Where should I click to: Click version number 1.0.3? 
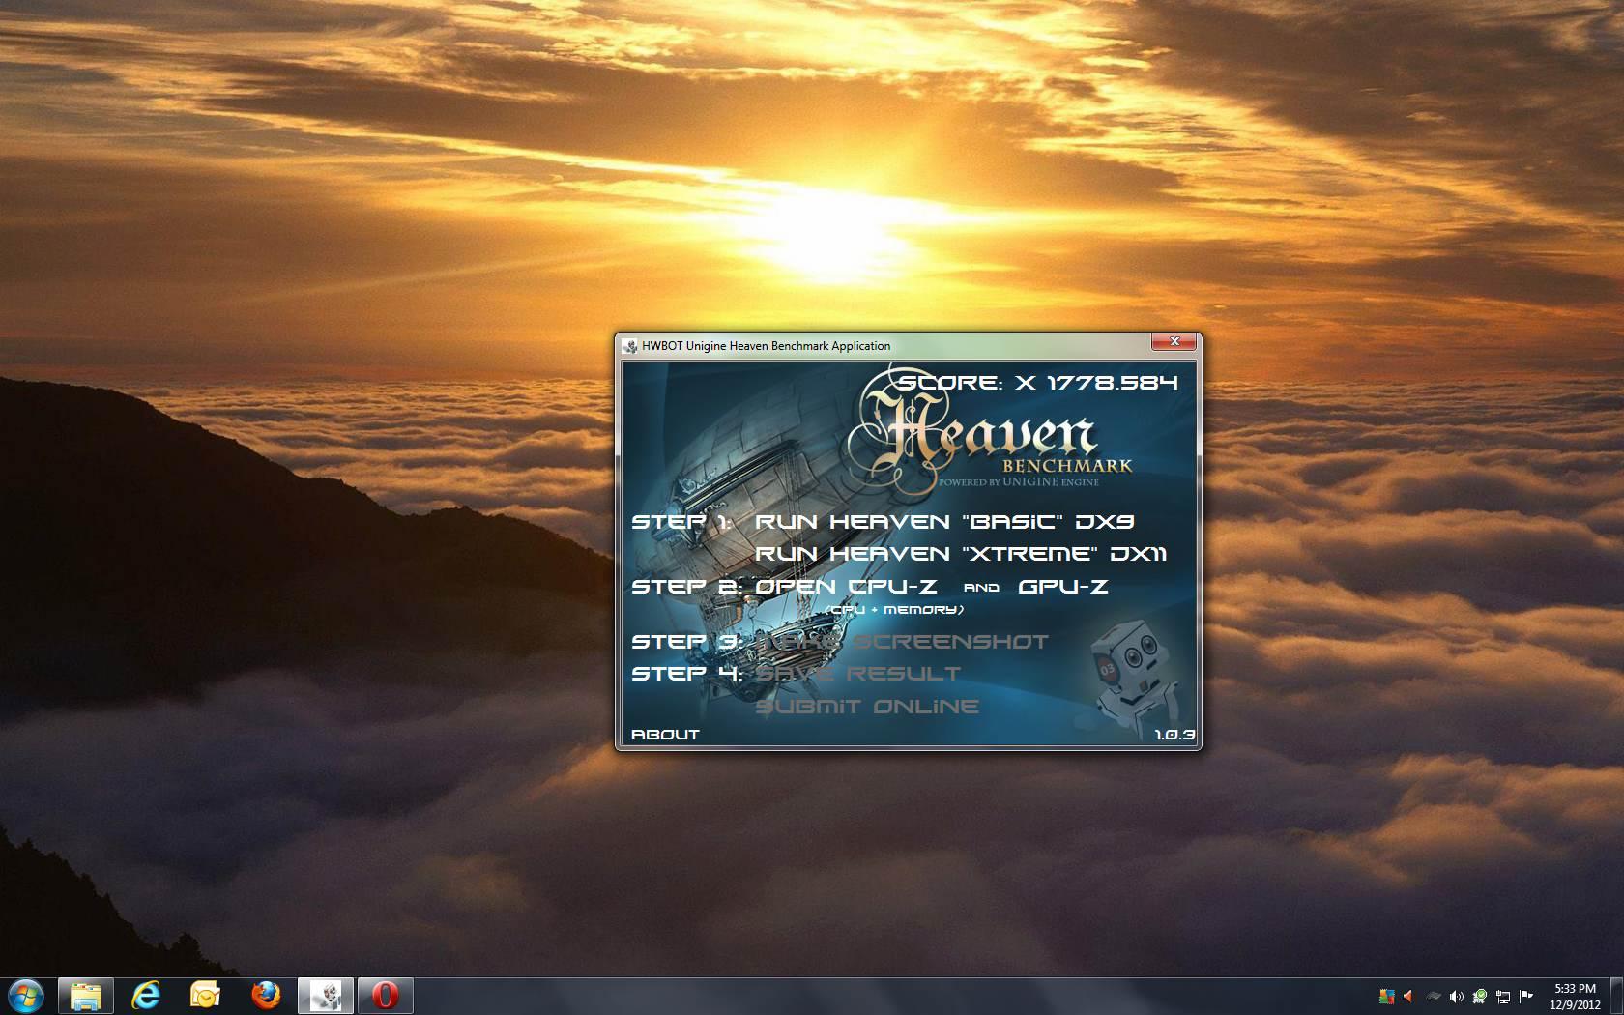(1174, 735)
